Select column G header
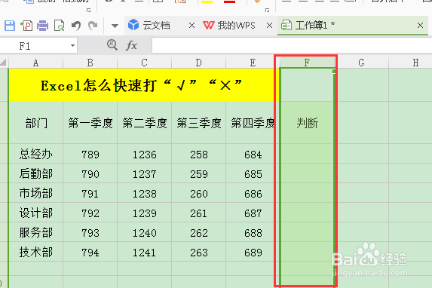The width and height of the screenshot is (432, 288). click(x=361, y=63)
